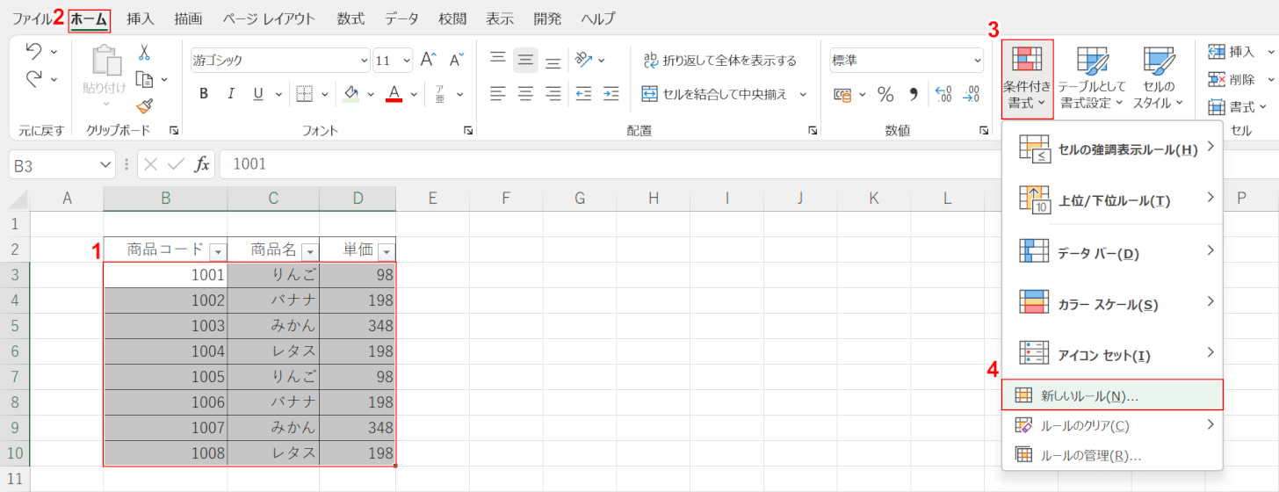Screen dimensions: 1279x492
Task: Toggle italic formatting
Action: (231, 94)
